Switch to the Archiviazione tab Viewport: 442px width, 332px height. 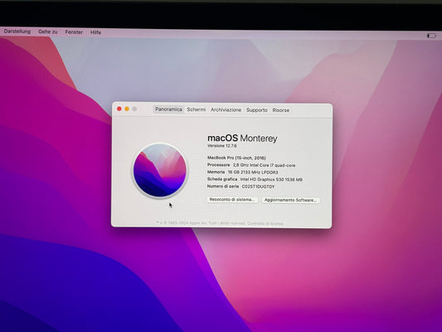[226, 110]
